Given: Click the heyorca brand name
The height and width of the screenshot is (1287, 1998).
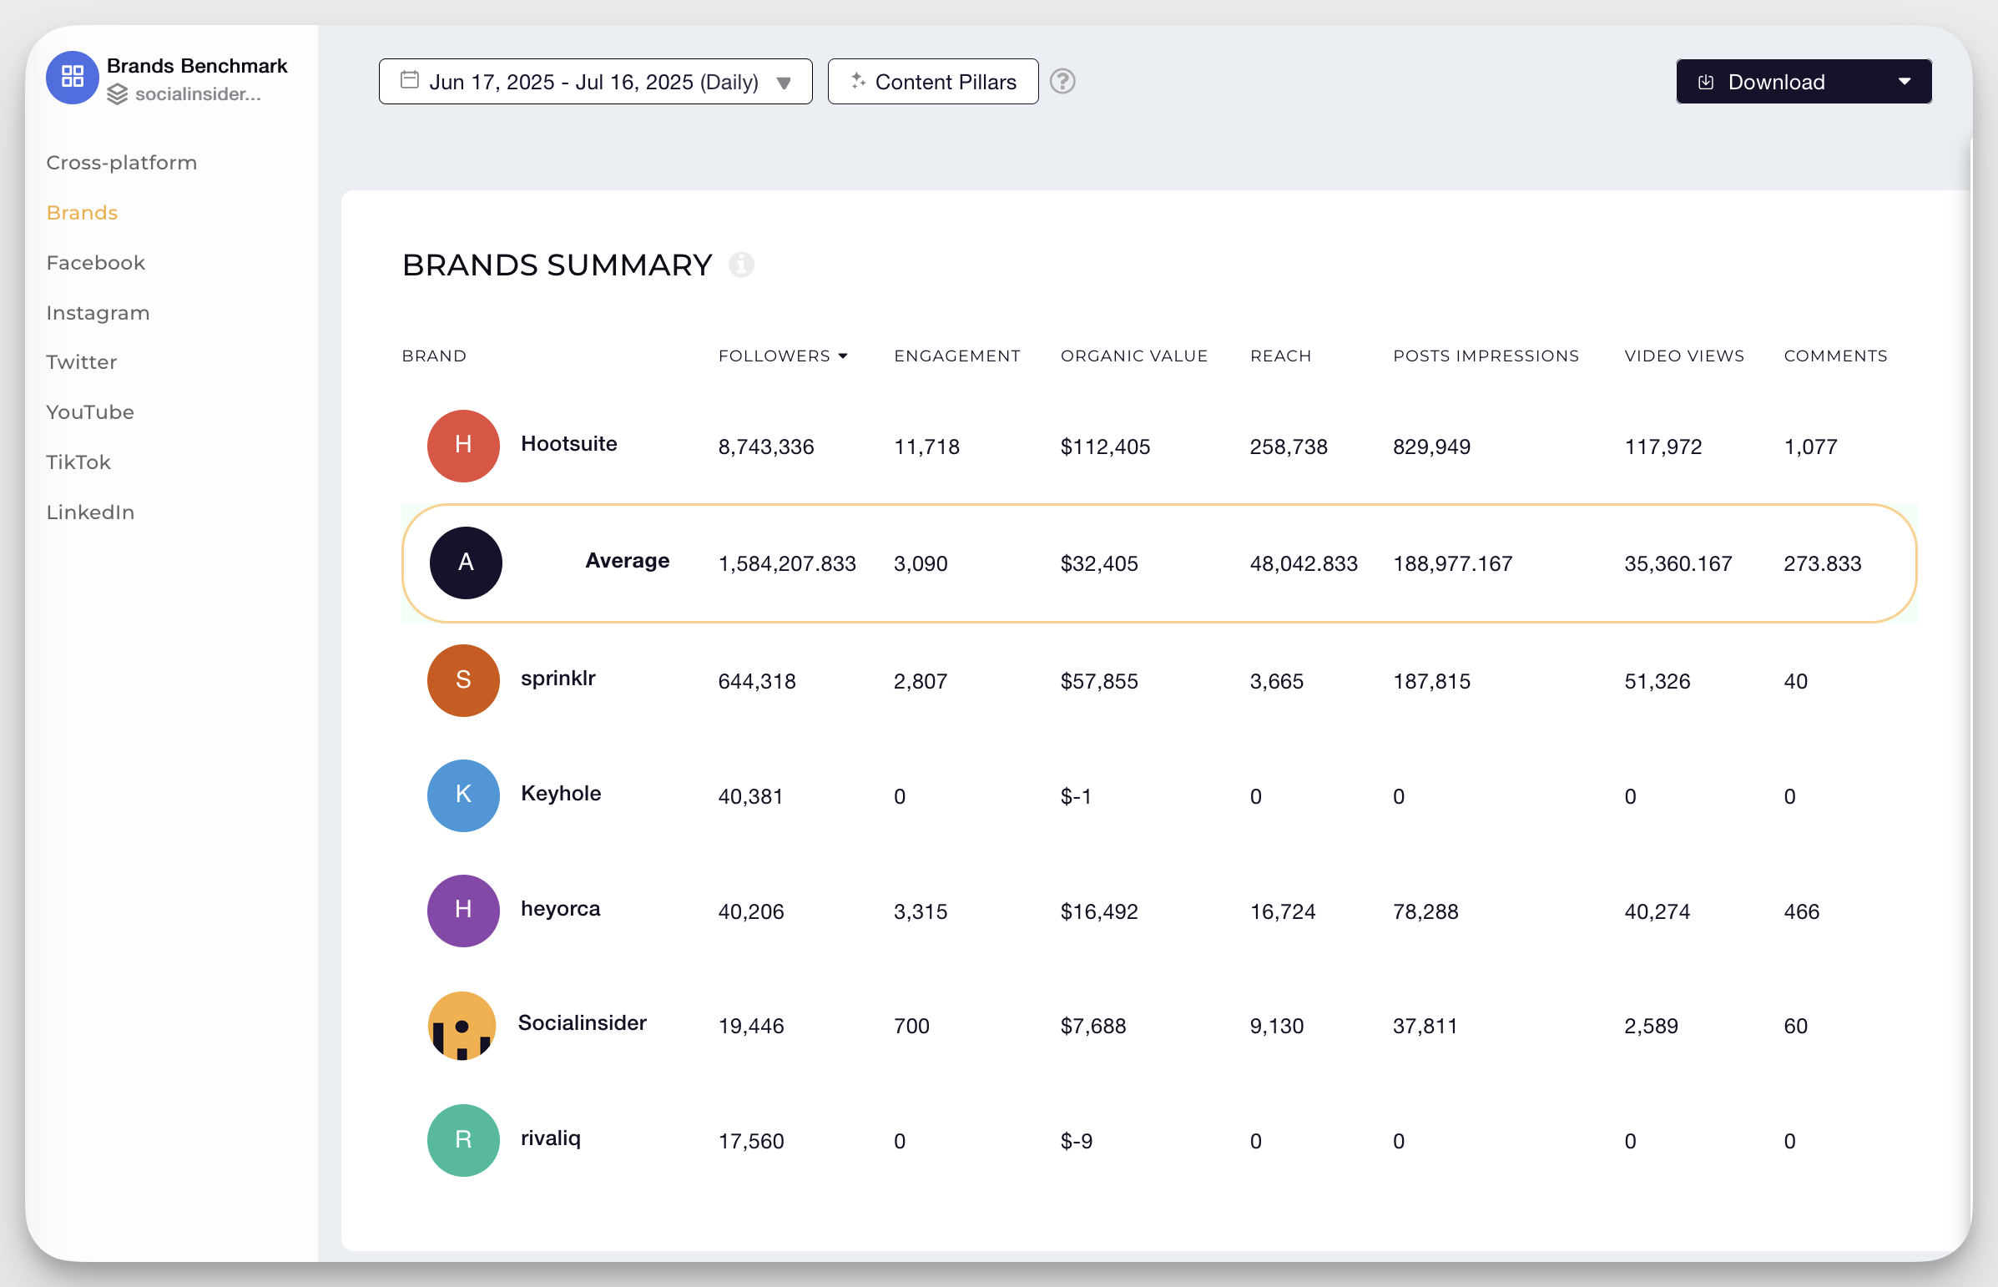Looking at the screenshot, I should coord(560,908).
